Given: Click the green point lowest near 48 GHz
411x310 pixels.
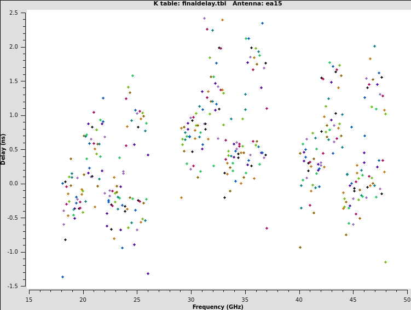Looking at the screenshot, I should pos(385,262).
